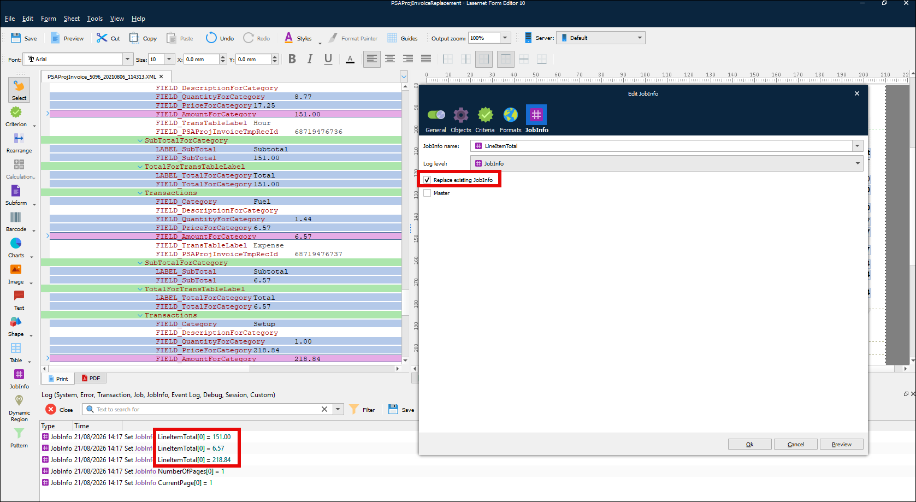
Task: Collapse the SubTotalForCategory node above Subtotal 151.00
Action: (140, 140)
